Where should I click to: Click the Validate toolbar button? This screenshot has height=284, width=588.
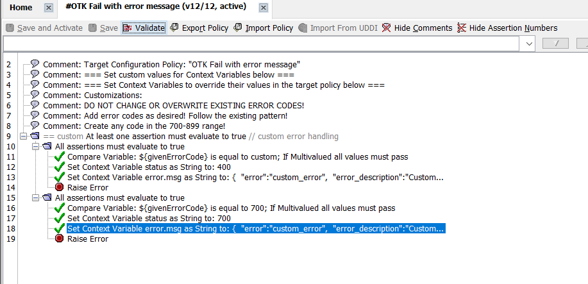coord(144,28)
